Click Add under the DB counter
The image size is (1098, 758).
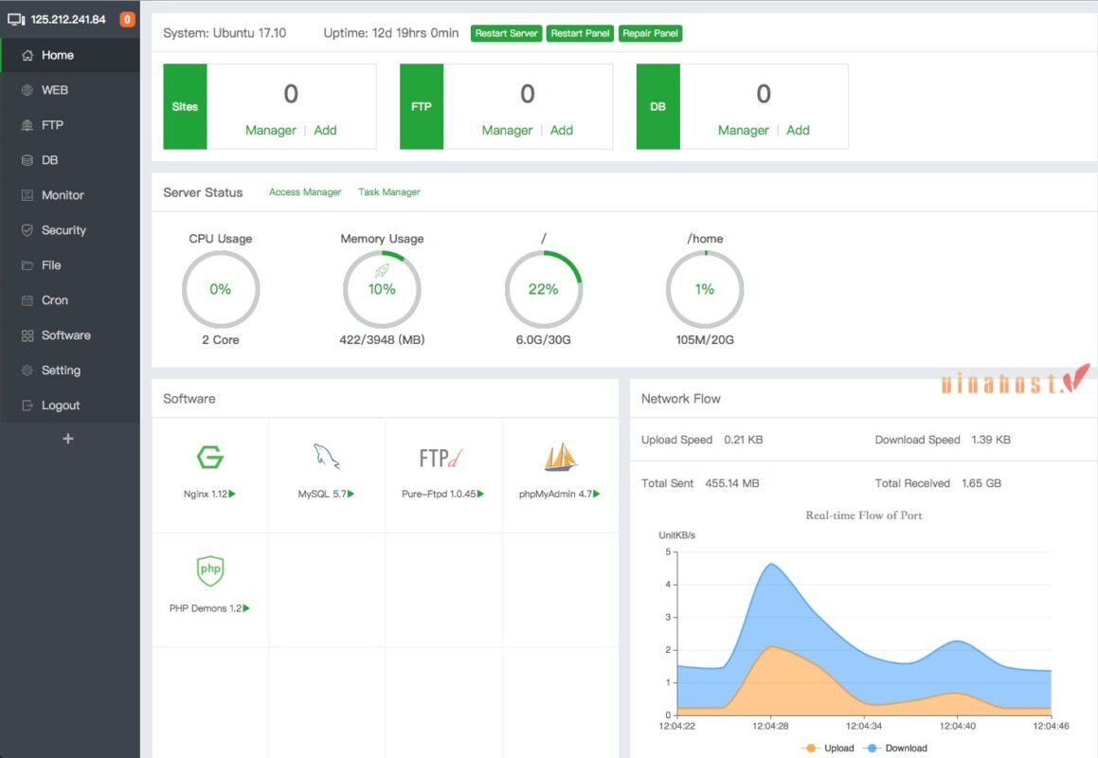click(x=798, y=131)
